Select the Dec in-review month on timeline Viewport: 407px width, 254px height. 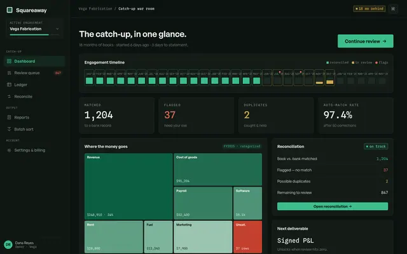329,77
